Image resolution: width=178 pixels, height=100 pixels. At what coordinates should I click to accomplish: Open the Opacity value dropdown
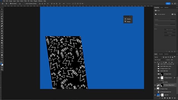pyautogui.click(x=174, y=60)
